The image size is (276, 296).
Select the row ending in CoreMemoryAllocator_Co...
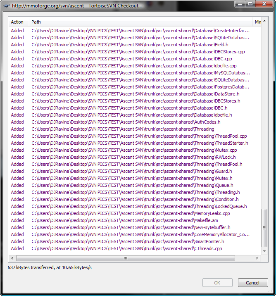click(135, 234)
